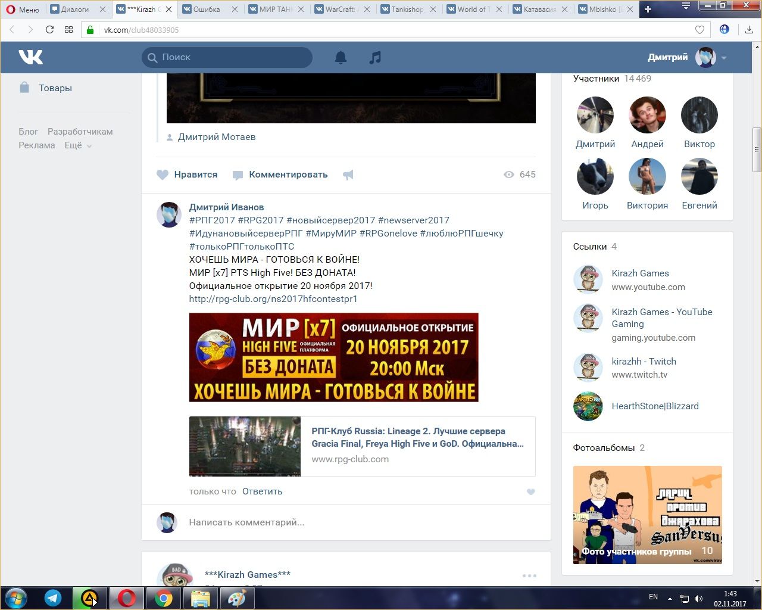Viewport: 762px width, 610px height.
Task: Reply to comment via Ответить
Action: coord(262,491)
